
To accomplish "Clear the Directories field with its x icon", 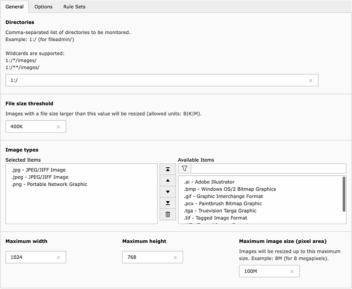I will 311,80.
